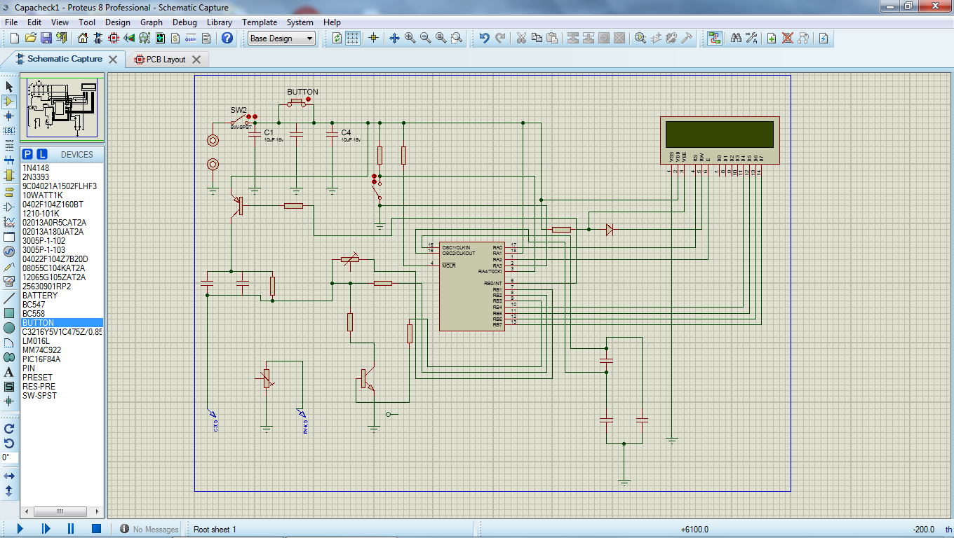Click the No Messages status indicator
Image resolution: width=954 pixels, height=538 pixels.
click(x=149, y=530)
